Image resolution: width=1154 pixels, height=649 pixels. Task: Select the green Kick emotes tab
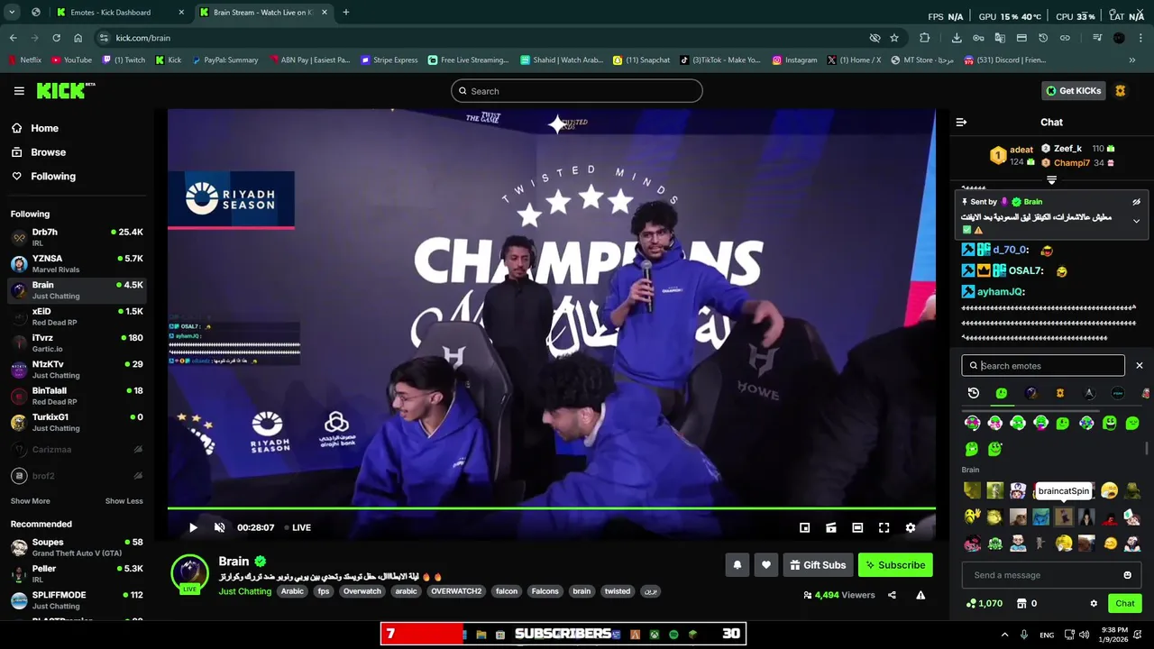tap(1002, 393)
